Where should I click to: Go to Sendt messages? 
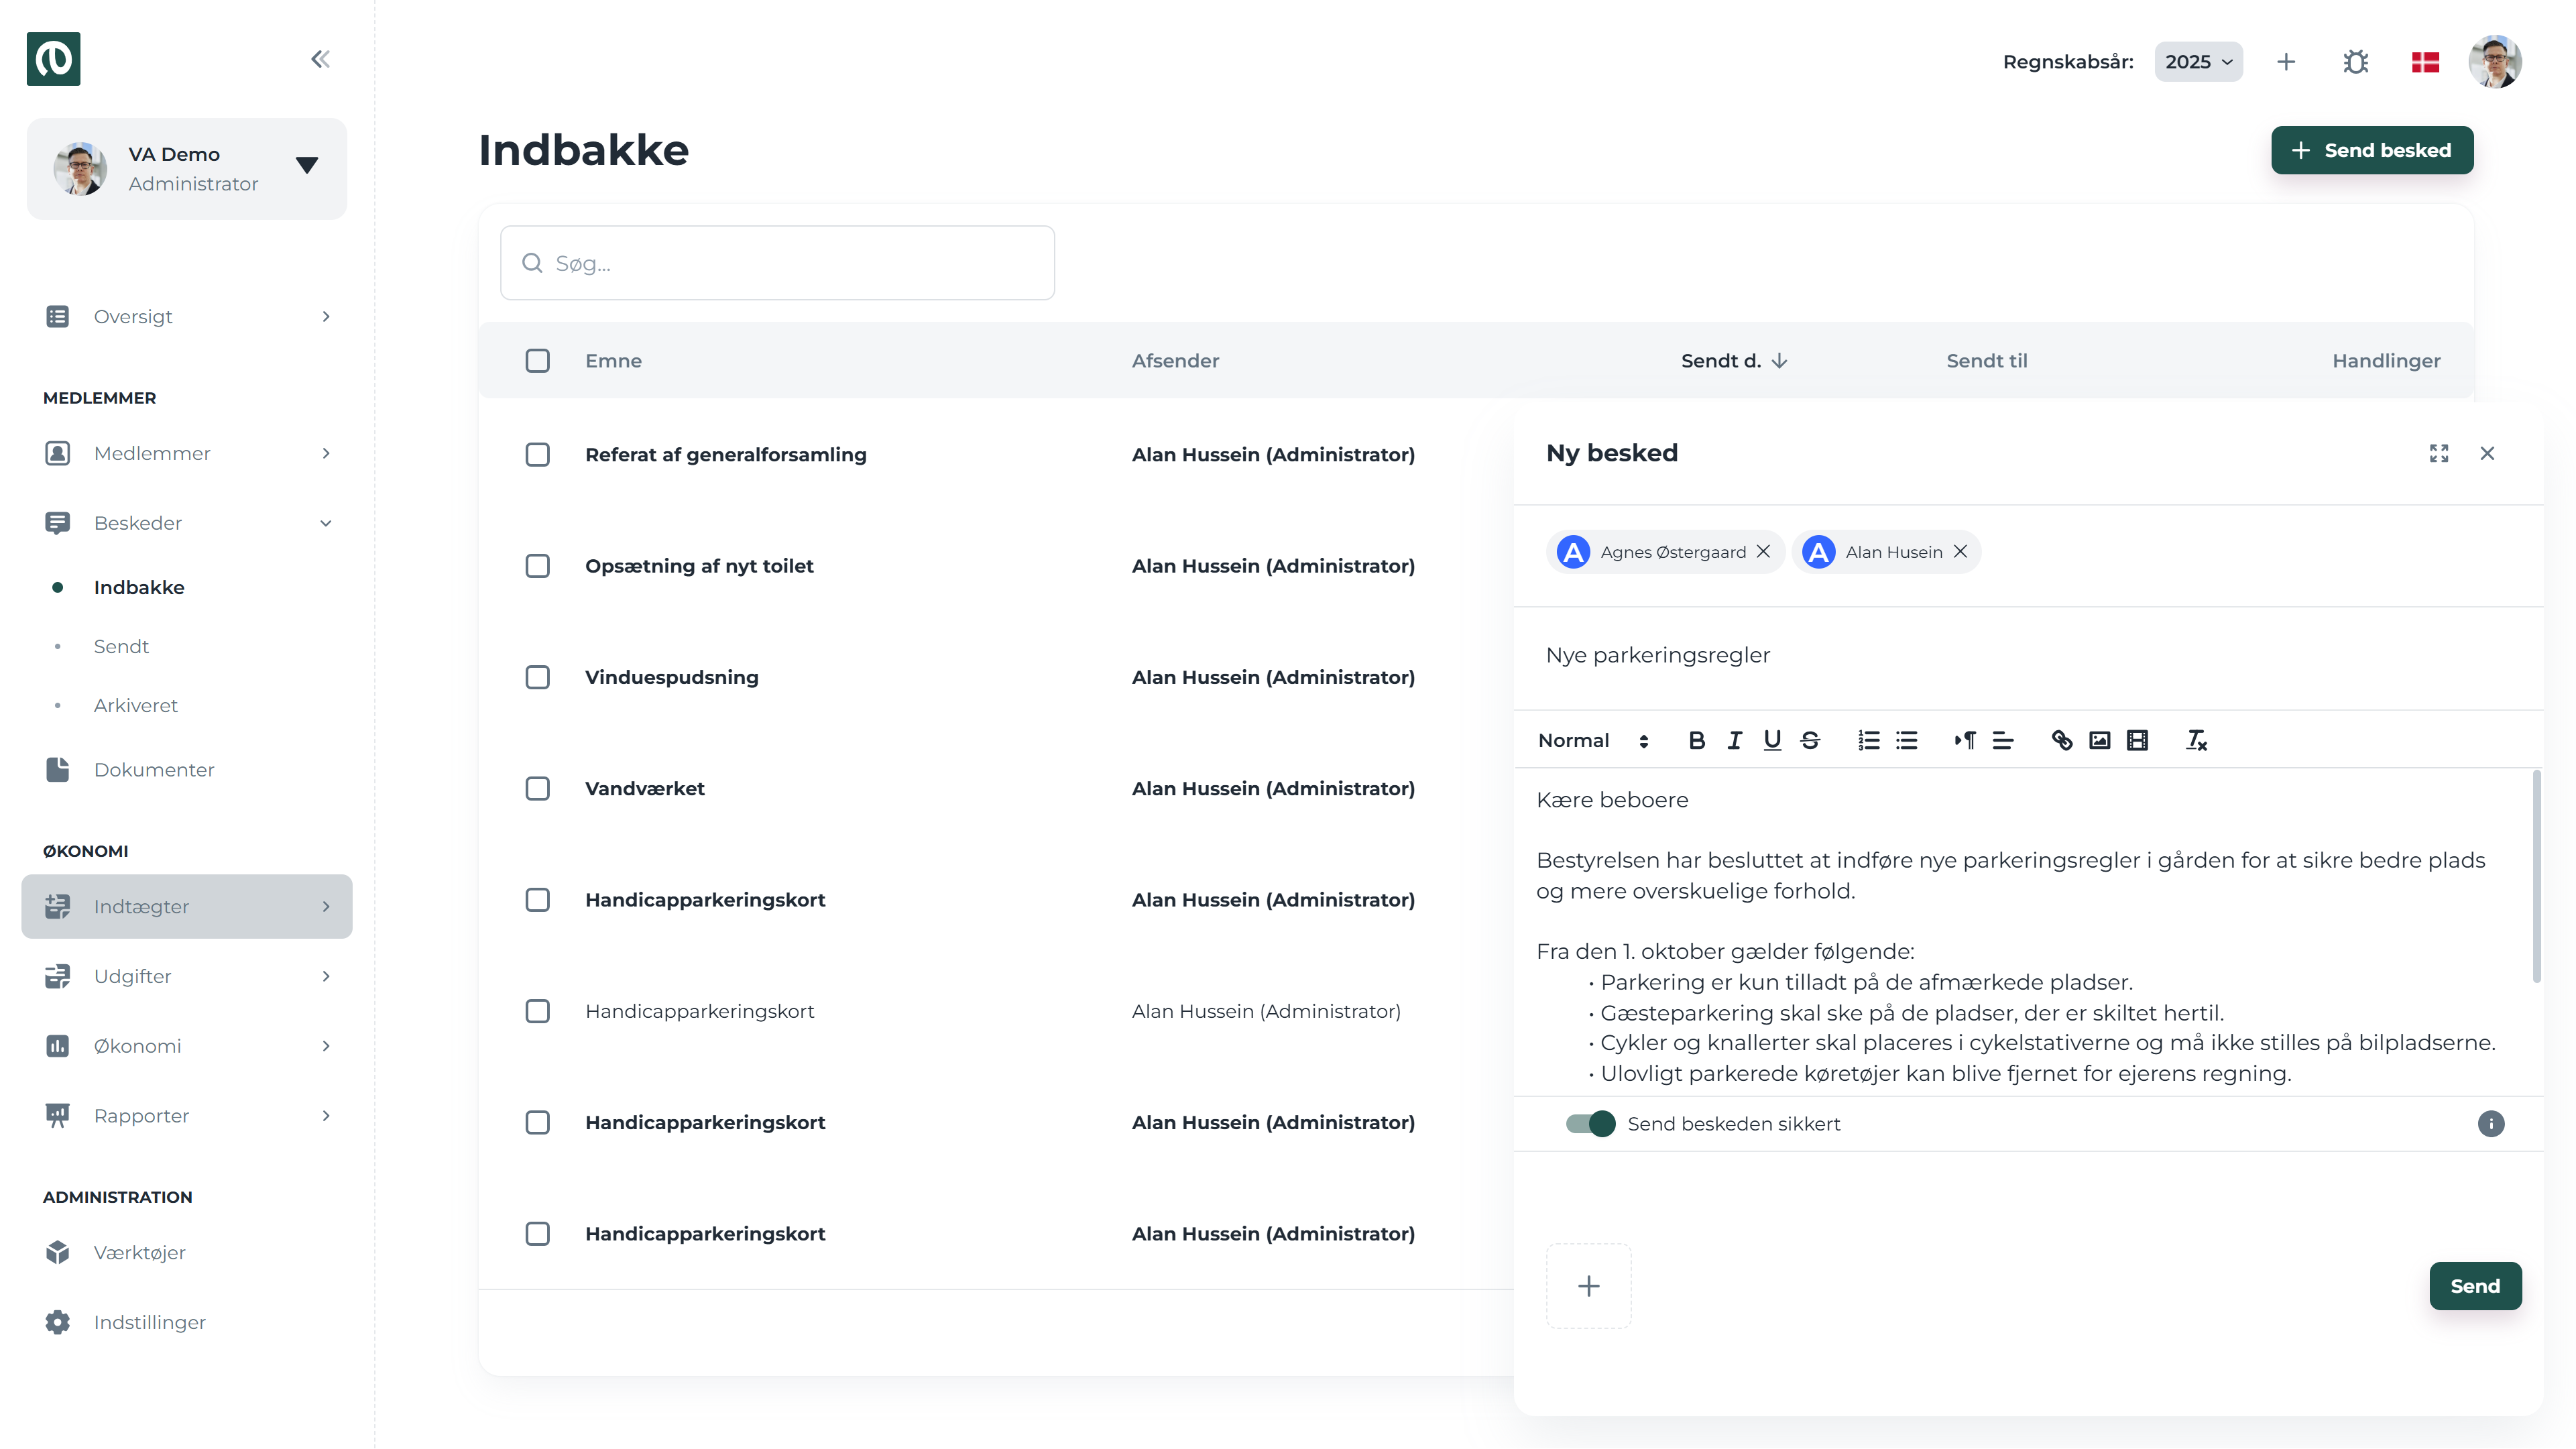click(121, 646)
